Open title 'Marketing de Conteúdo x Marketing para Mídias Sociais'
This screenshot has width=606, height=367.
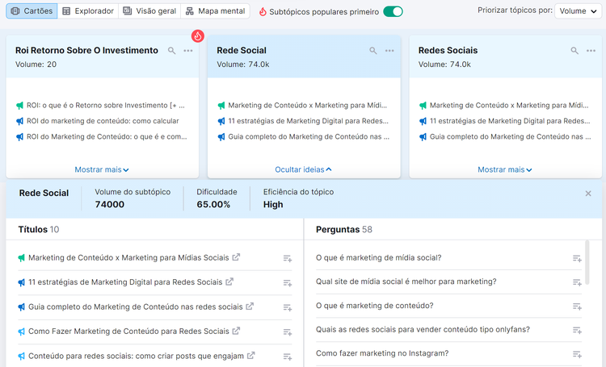coord(128,258)
